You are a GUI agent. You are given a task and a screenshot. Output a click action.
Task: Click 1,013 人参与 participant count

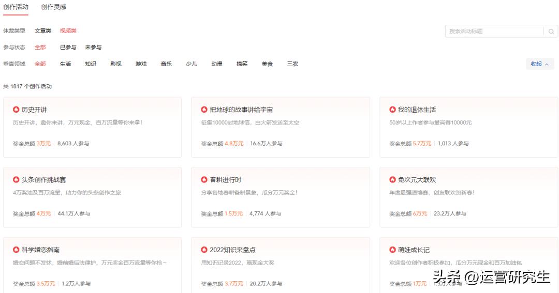tap(453, 144)
